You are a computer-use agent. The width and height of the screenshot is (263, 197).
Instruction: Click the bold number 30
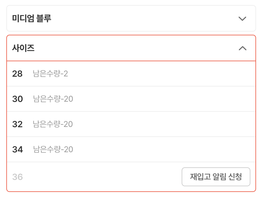coord(18,99)
